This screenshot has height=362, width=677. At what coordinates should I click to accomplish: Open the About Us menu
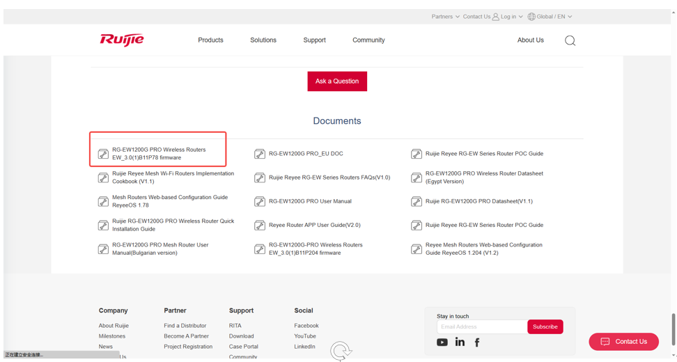click(531, 40)
